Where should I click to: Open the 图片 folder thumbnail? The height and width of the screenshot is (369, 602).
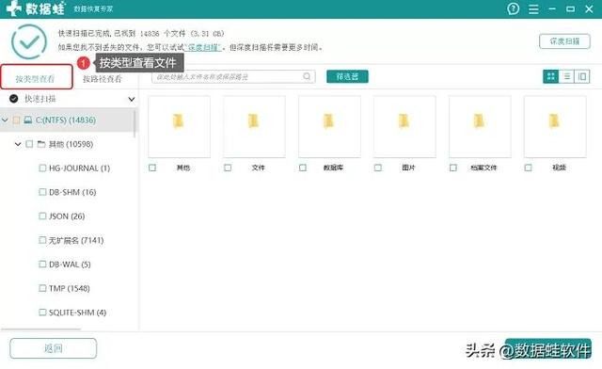point(404,127)
